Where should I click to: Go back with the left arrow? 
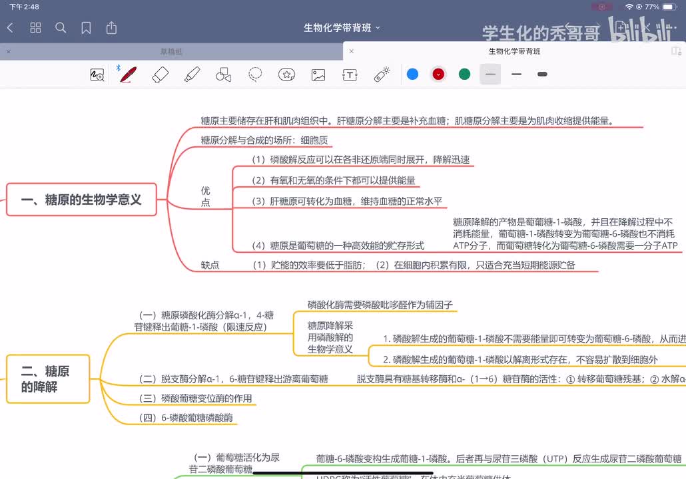click(11, 28)
